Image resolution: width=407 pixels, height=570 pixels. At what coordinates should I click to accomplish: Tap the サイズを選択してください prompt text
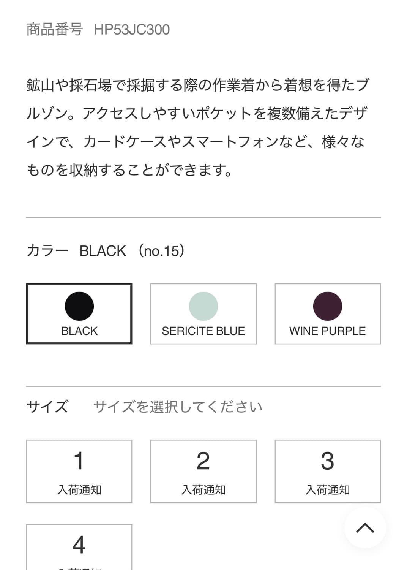click(x=178, y=406)
